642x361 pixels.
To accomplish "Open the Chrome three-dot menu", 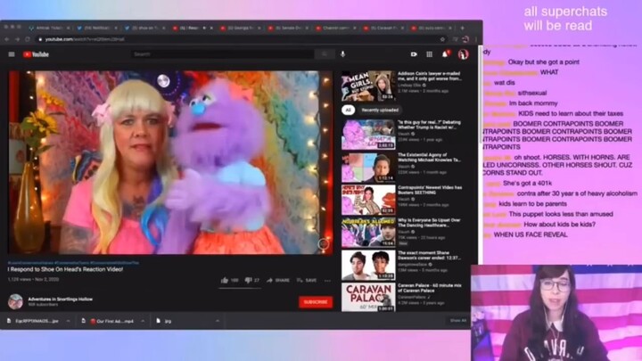I will point(476,39).
